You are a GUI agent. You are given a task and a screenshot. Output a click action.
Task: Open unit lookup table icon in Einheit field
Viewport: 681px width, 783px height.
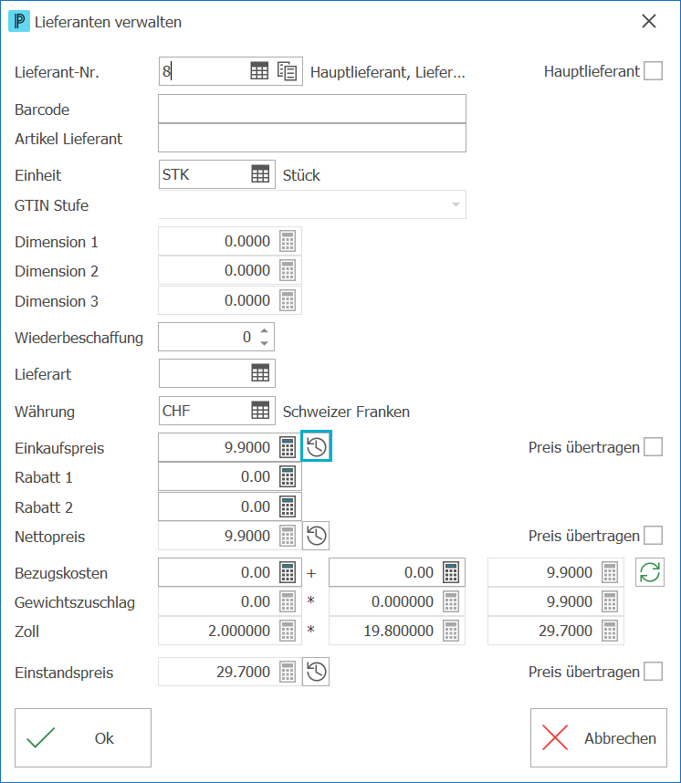[260, 174]
